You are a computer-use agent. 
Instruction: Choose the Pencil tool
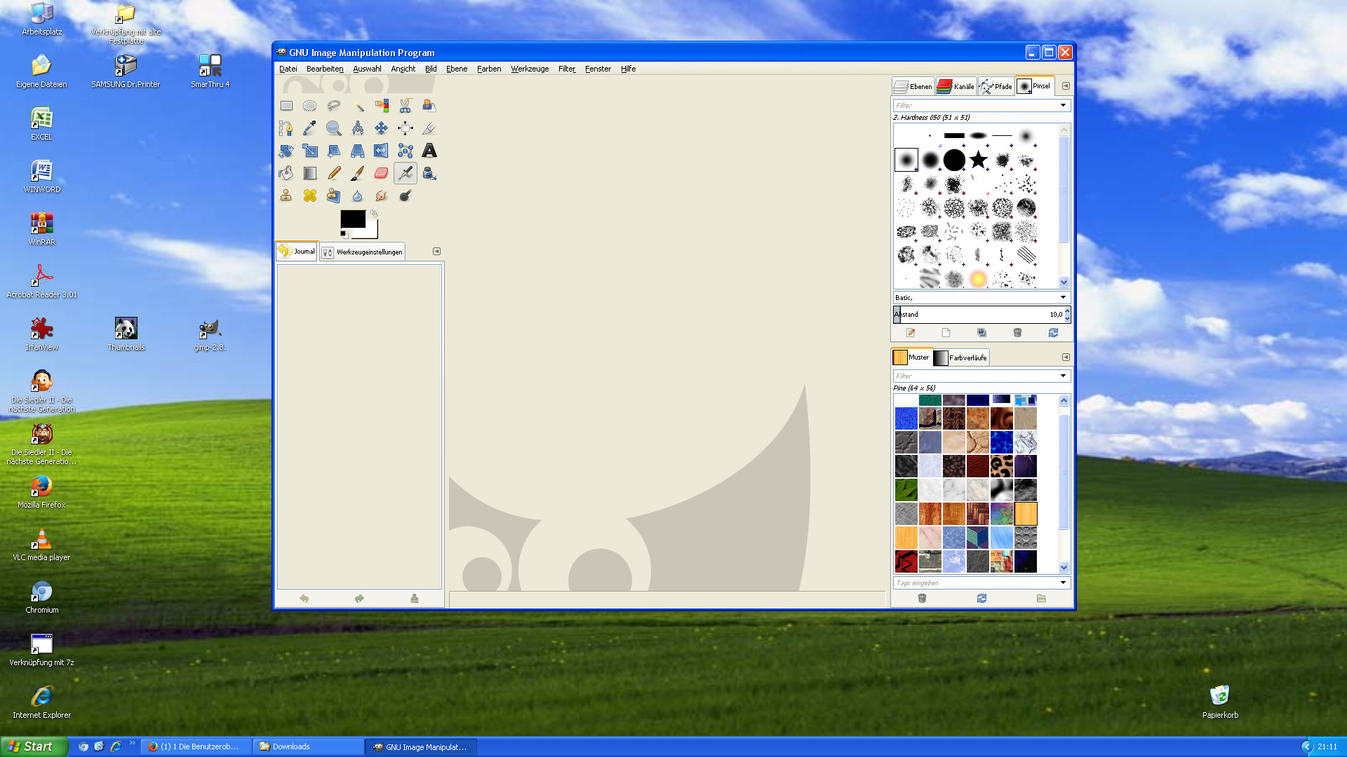click(x=333, y=173)
